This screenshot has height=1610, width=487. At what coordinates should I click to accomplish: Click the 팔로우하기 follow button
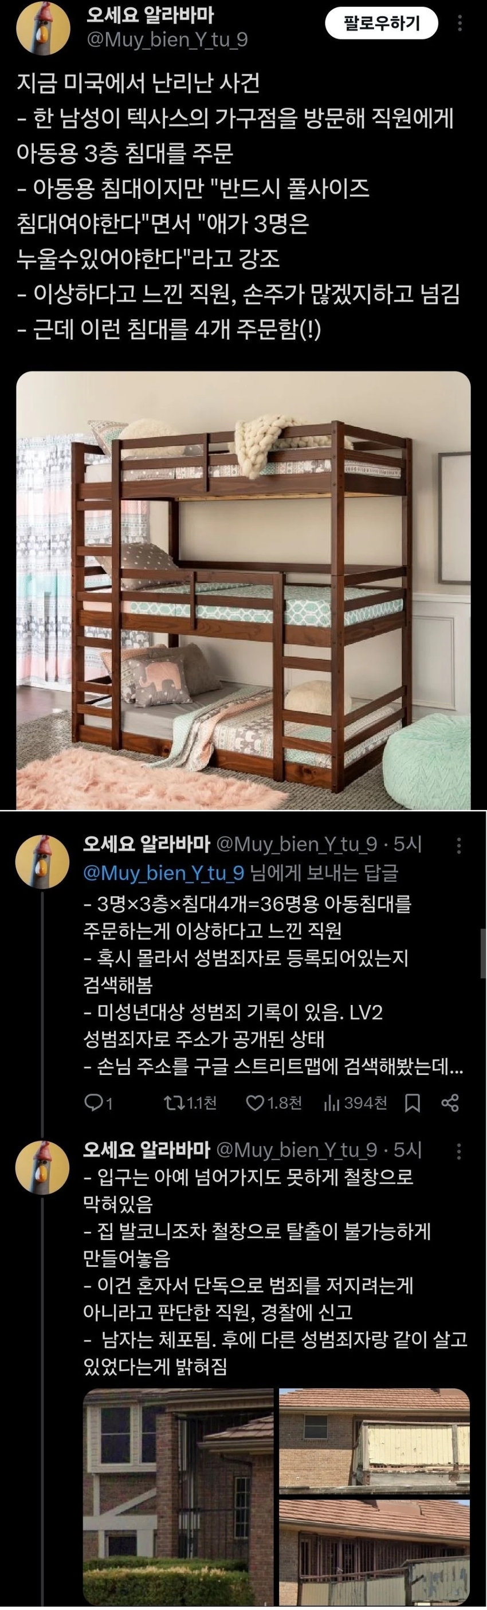tap(382, 25)
